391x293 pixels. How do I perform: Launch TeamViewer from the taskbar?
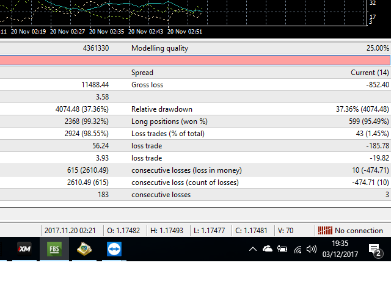[x=114, y=249]
